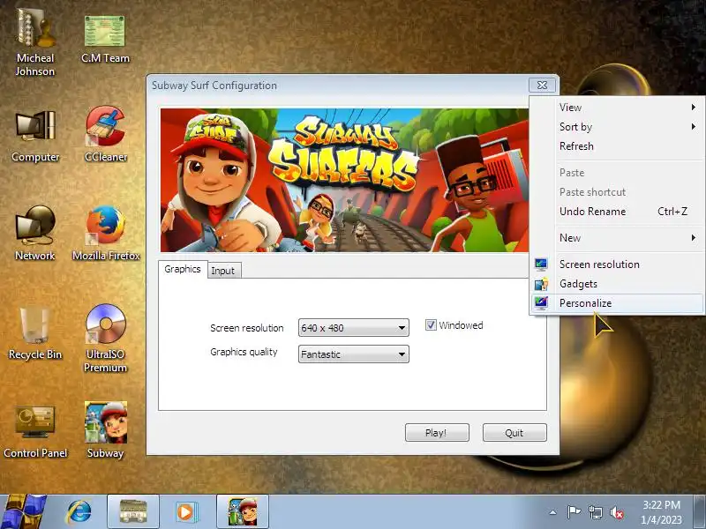Image resolution: width=706 pixels, height=529 pixels.
Task: Switch to the Input tab
Action: click(x=224, y=271)
